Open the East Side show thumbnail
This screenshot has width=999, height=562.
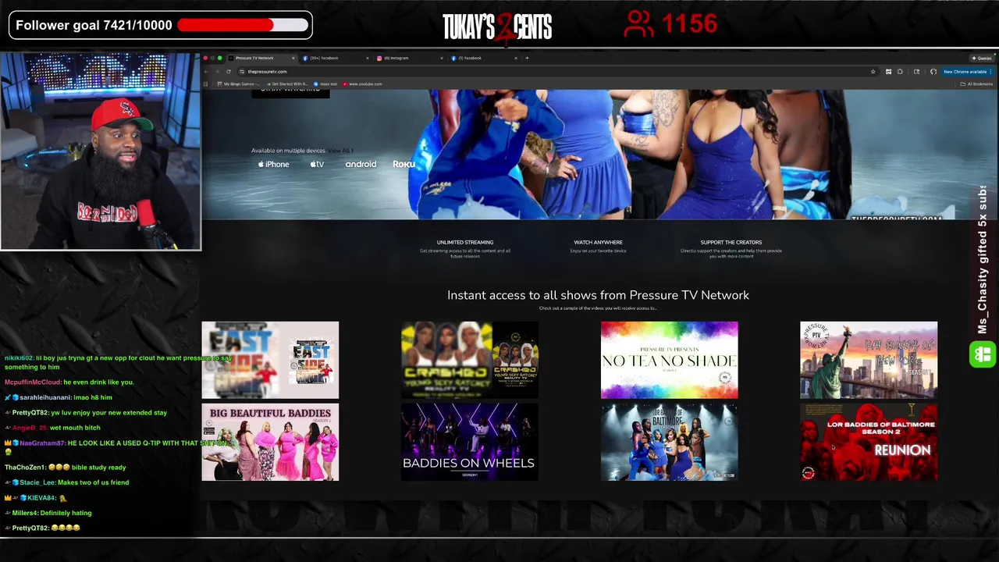coord(270,360)
